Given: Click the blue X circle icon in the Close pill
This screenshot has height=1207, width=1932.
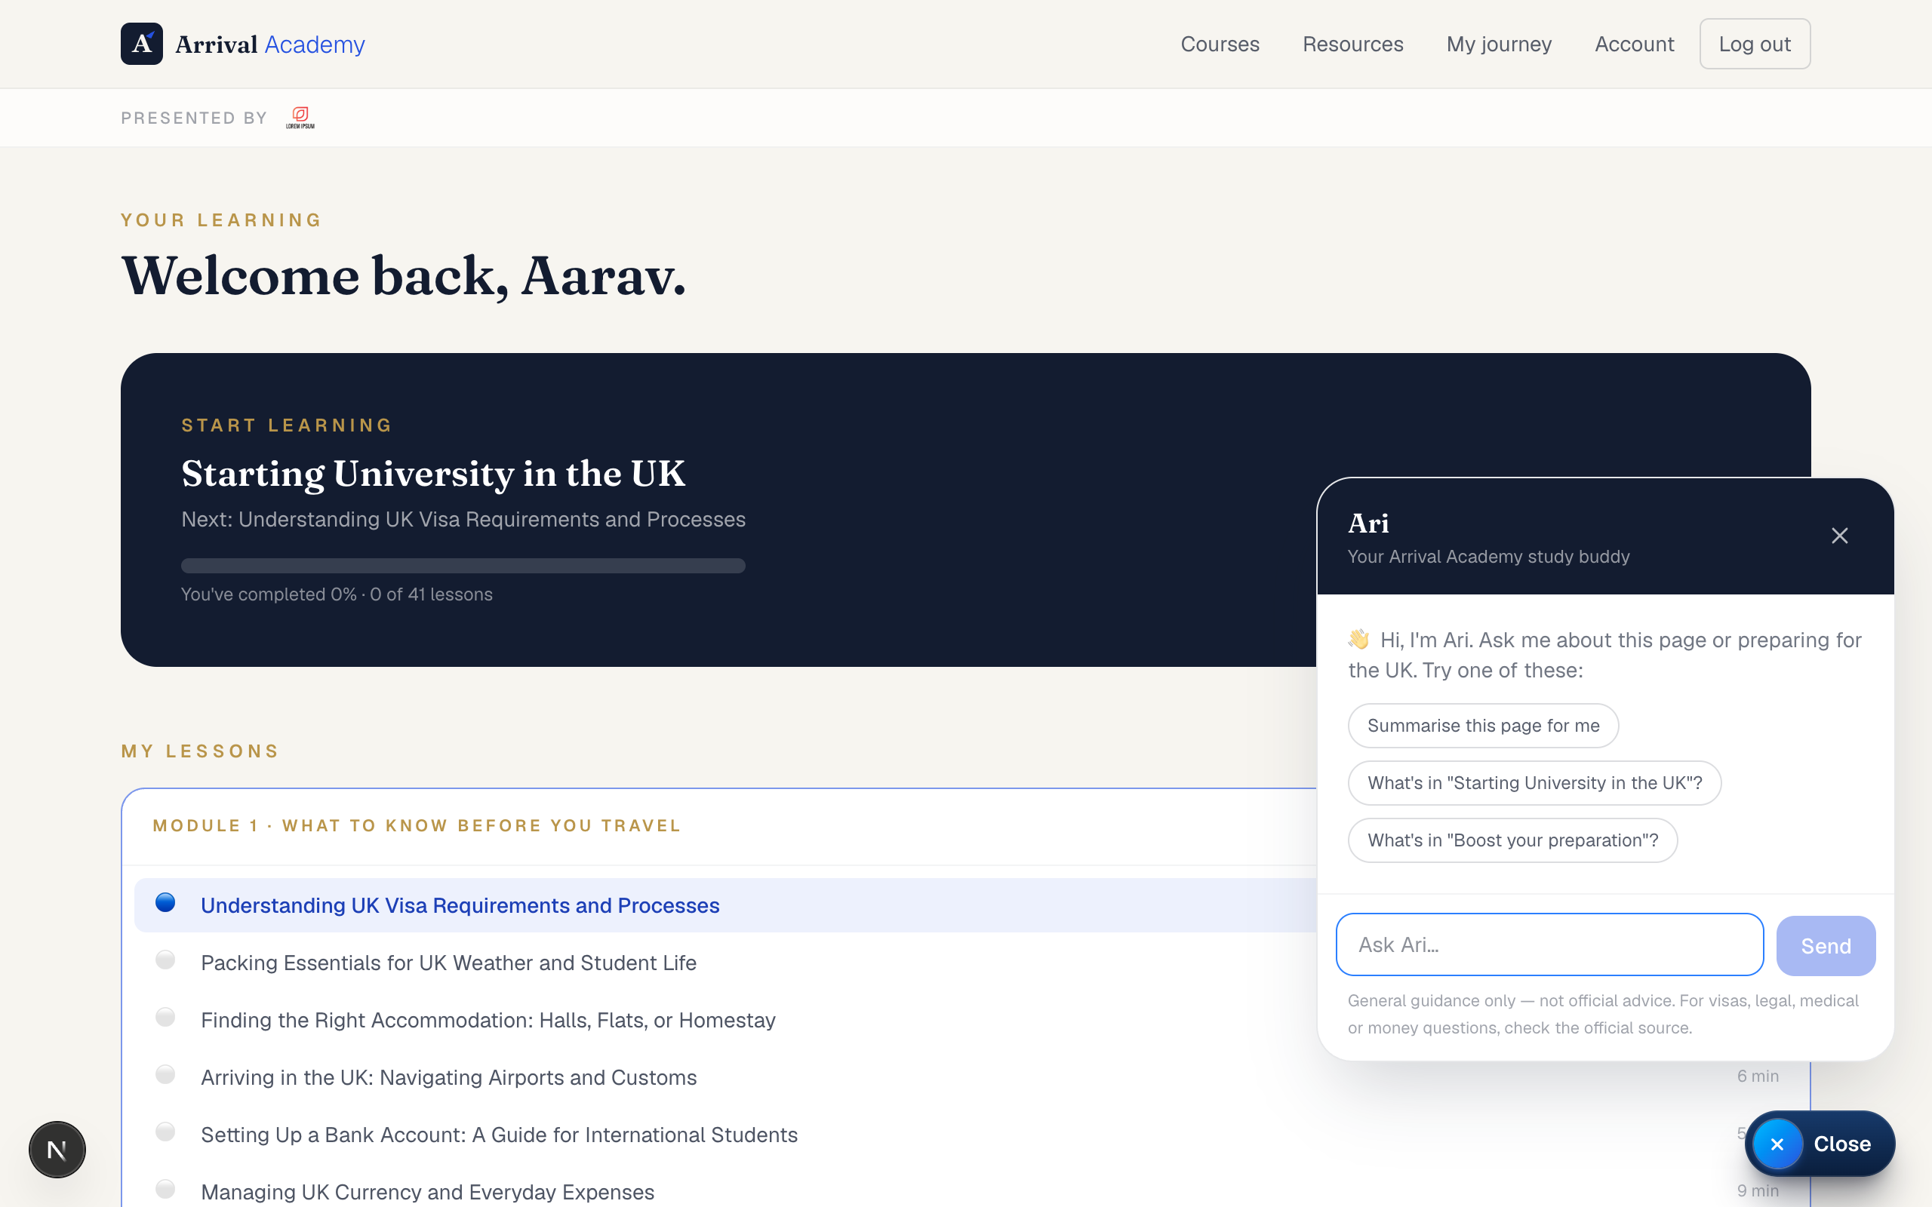Looking at the screenshot, I should tap(1778, 1144).
